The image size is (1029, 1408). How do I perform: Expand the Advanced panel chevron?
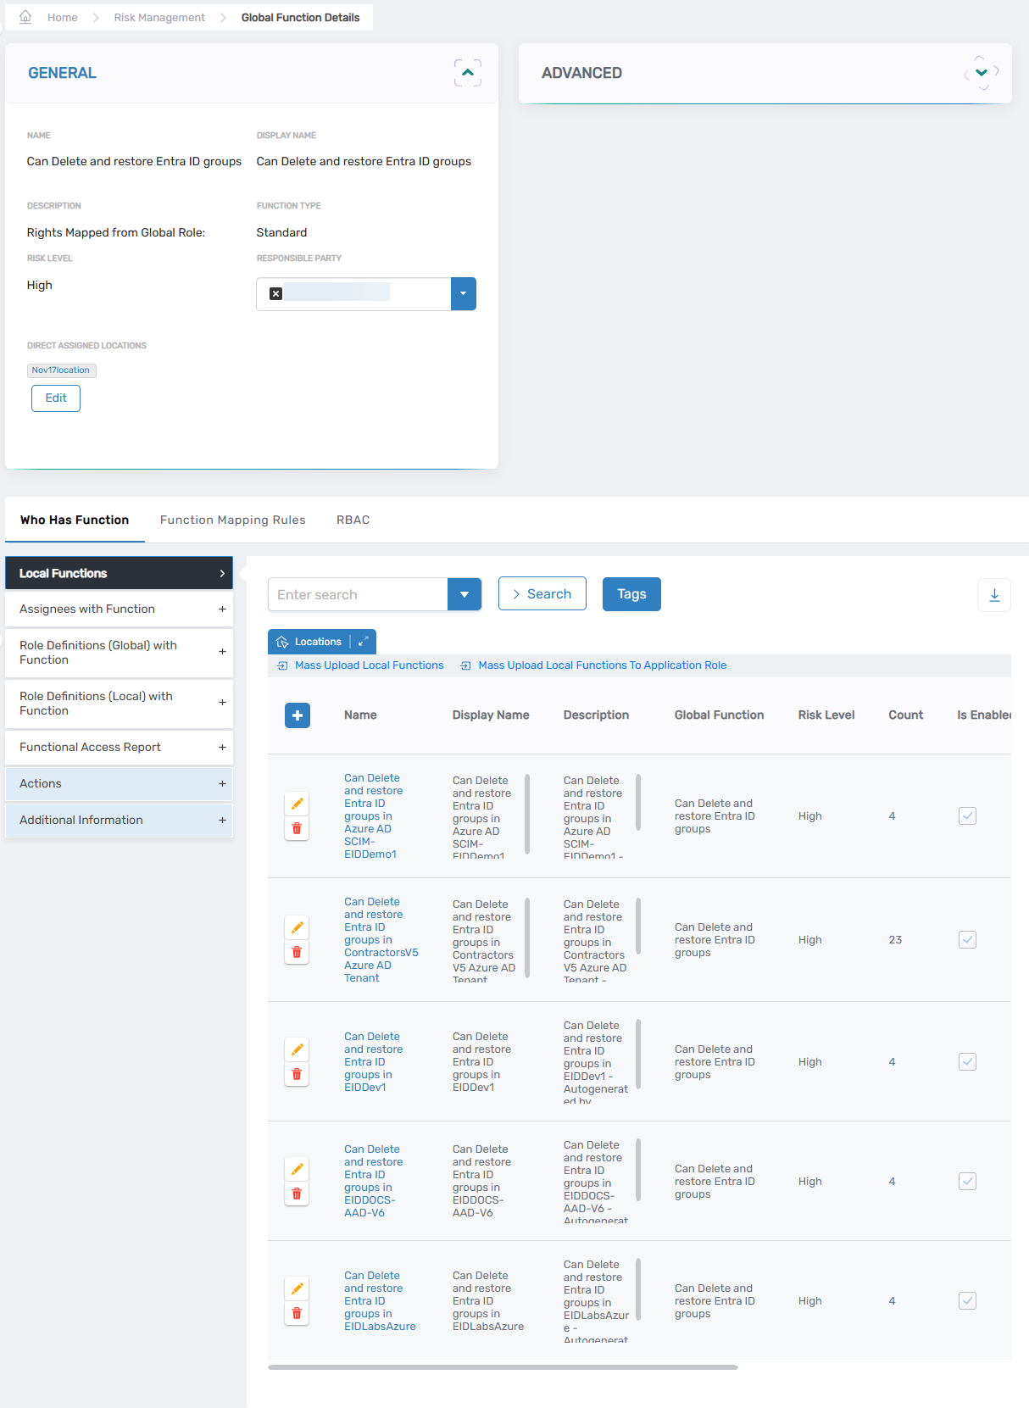tap(982, 73)
